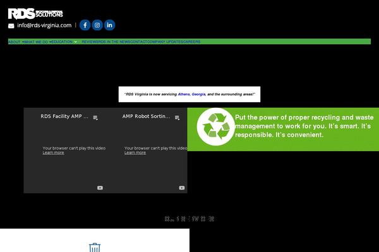Screen dimensions: 379x252
Task: Click Learn more under AMP Robot Sorting video
Action: click(135, 152)
